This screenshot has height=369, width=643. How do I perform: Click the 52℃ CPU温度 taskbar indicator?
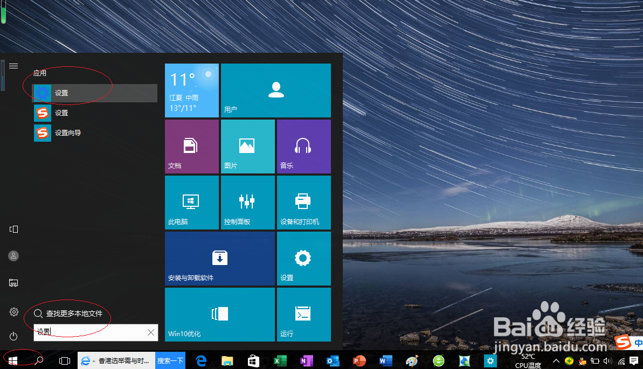(528, 361)
